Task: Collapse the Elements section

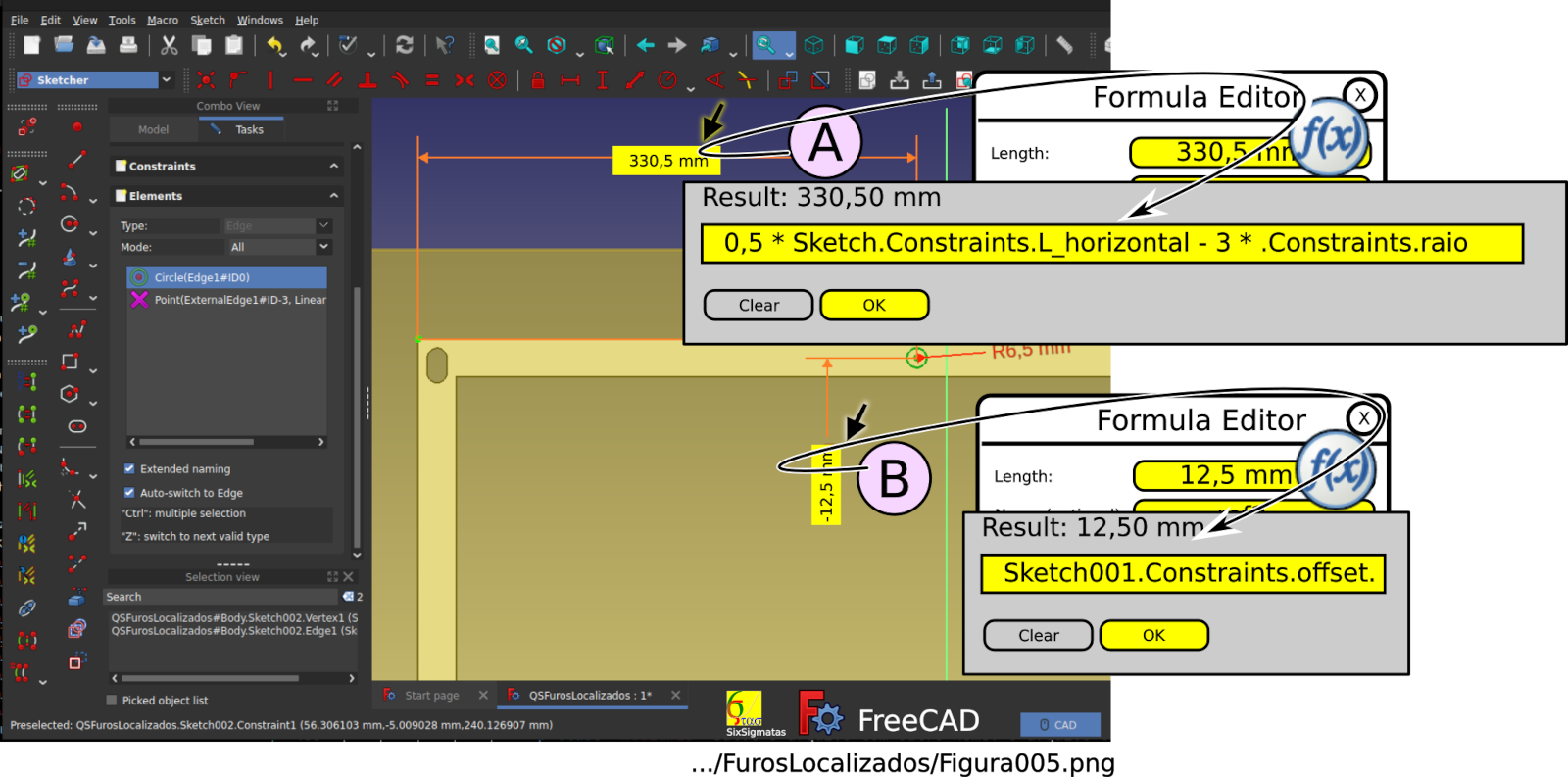Action: click(334, 196)
